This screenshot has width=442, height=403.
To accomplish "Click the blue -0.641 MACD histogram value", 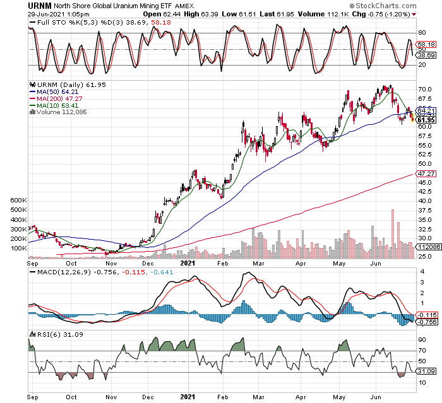I will (x=162, y=272).
